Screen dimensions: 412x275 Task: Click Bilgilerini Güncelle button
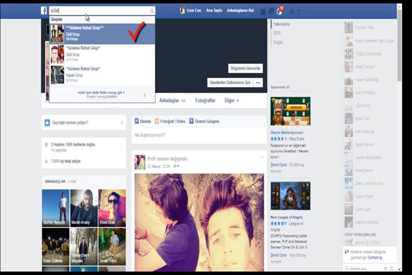(x=245, y=68)
